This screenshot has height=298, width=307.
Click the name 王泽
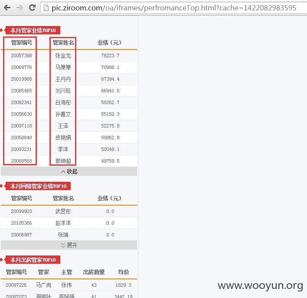63,126
